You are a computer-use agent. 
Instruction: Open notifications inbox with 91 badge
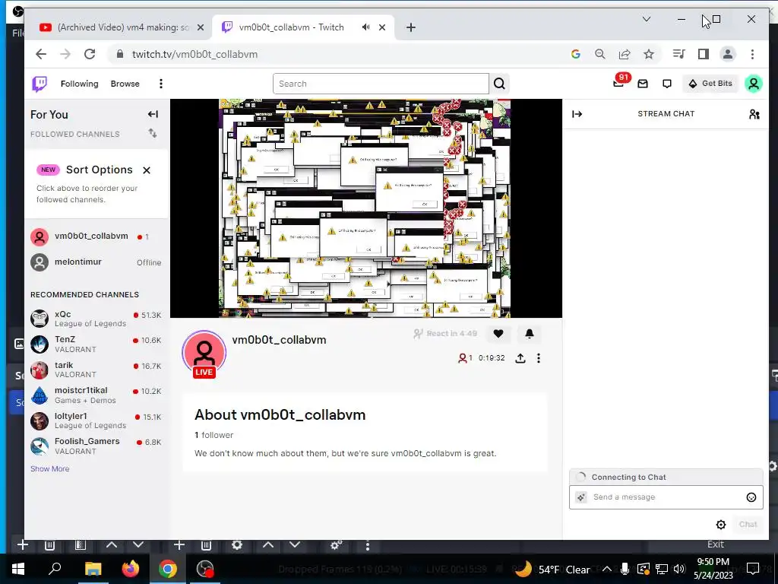618,83
